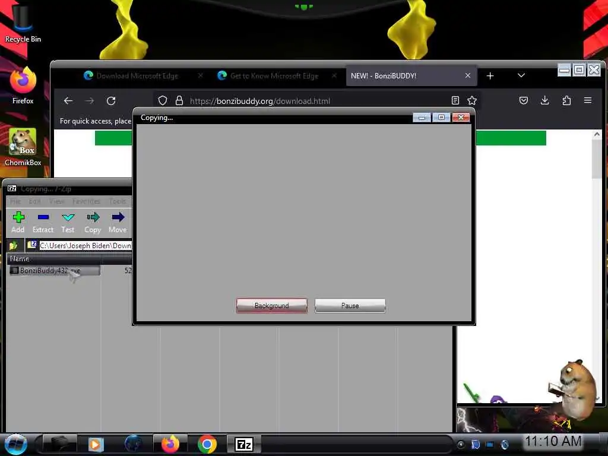Click the tracking protection shield icon
Image resolution: width=608 pixels, height=456 pixels.
(x=163, y=101)
